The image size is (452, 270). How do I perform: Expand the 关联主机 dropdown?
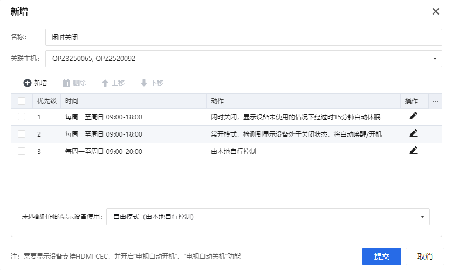(435, 59)
